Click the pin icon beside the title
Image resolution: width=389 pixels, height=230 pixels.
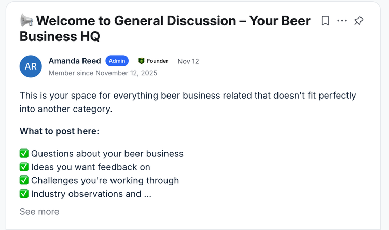click(358, 21)
